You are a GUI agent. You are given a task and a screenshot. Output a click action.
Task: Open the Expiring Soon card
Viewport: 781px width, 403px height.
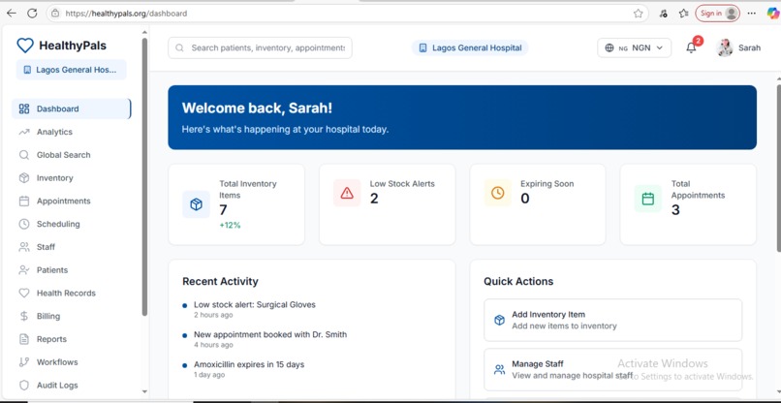(x=538, y=204)
